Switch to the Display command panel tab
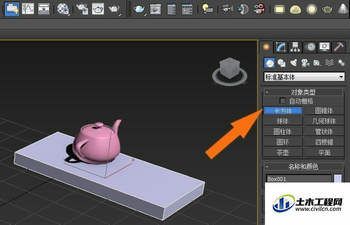Screen dimensions: 350x225 pos(324,47)
